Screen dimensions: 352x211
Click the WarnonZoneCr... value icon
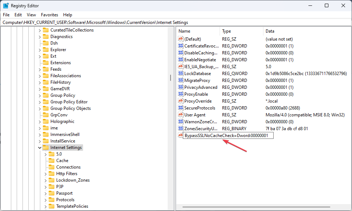click(180, 121)
